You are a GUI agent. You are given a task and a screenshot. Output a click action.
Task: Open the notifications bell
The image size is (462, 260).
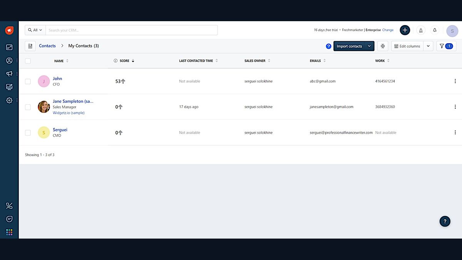[x=435, y=30]
